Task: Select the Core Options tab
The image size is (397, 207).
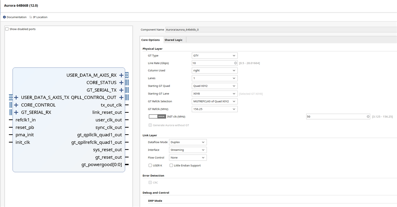Action: 150,40
